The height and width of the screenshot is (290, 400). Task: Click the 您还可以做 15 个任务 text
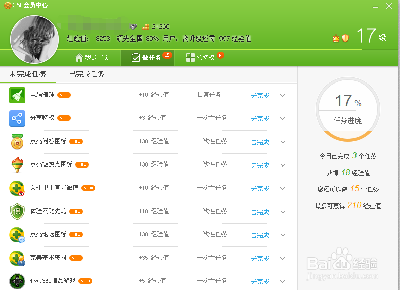(348, 189)
